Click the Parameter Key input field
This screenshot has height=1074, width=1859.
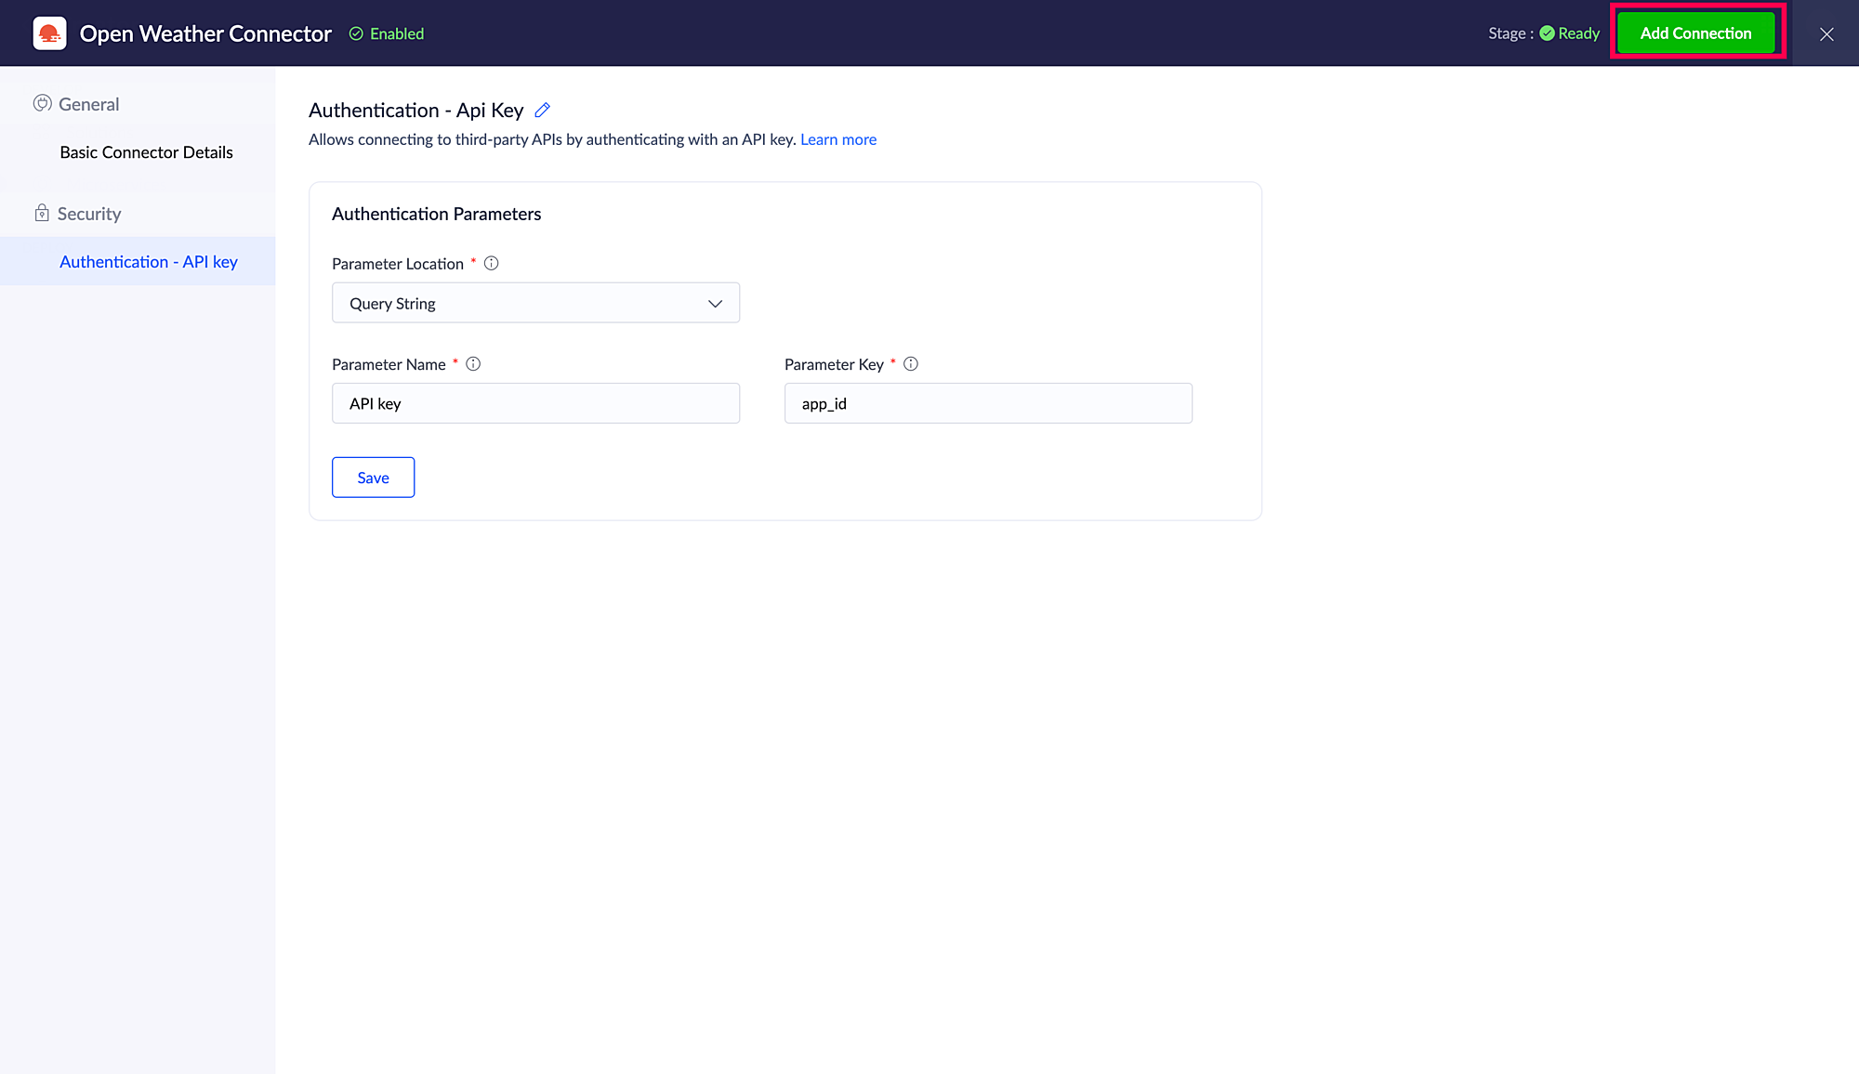point(987,403)
